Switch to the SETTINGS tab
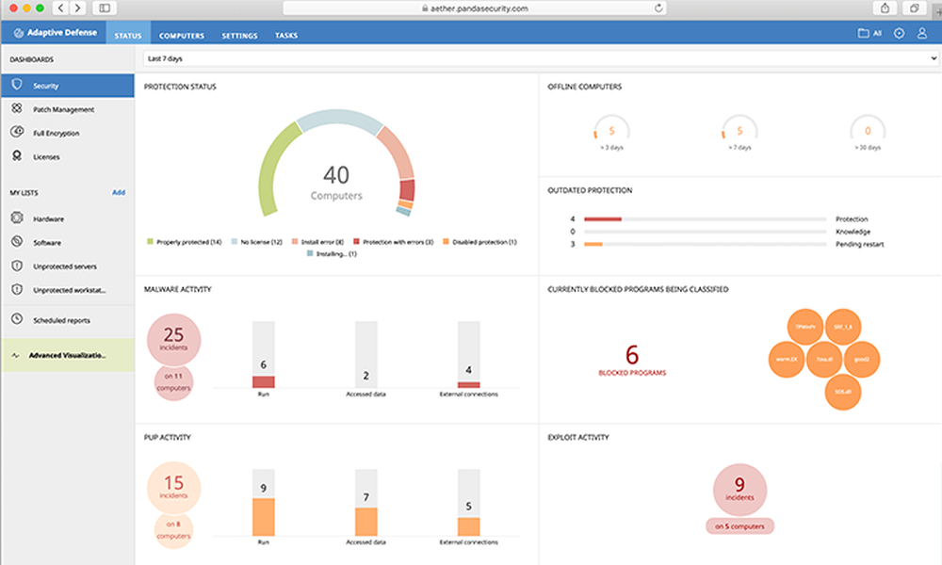The image size is (942, 565). [239, 36]
